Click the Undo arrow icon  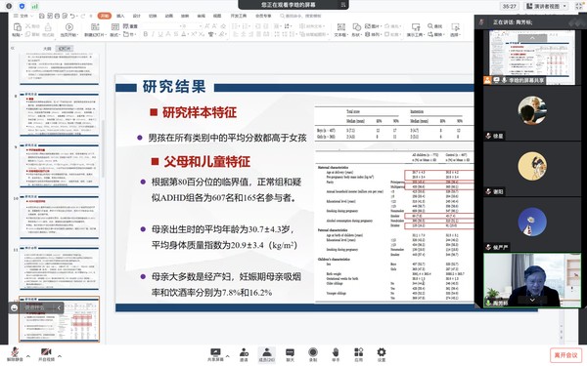click(72, 16)
